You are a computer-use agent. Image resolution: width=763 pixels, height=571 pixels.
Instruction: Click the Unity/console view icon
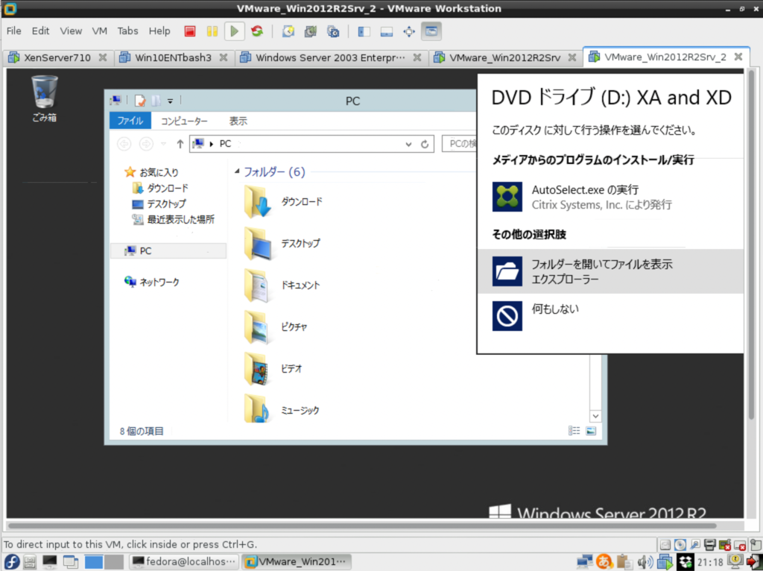[431, 31]
